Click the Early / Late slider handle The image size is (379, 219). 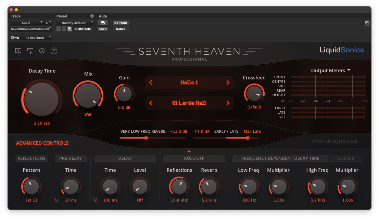point(248,138)
